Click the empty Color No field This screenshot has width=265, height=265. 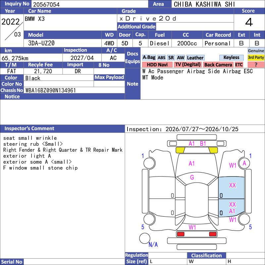(x=59, y=84)
